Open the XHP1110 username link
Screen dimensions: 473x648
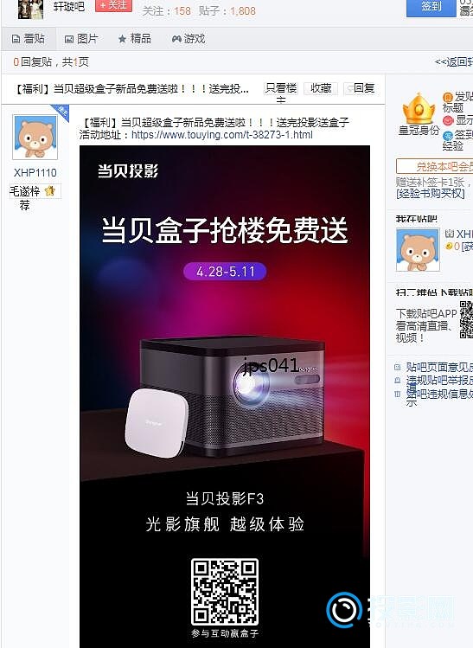coord(35,173)
